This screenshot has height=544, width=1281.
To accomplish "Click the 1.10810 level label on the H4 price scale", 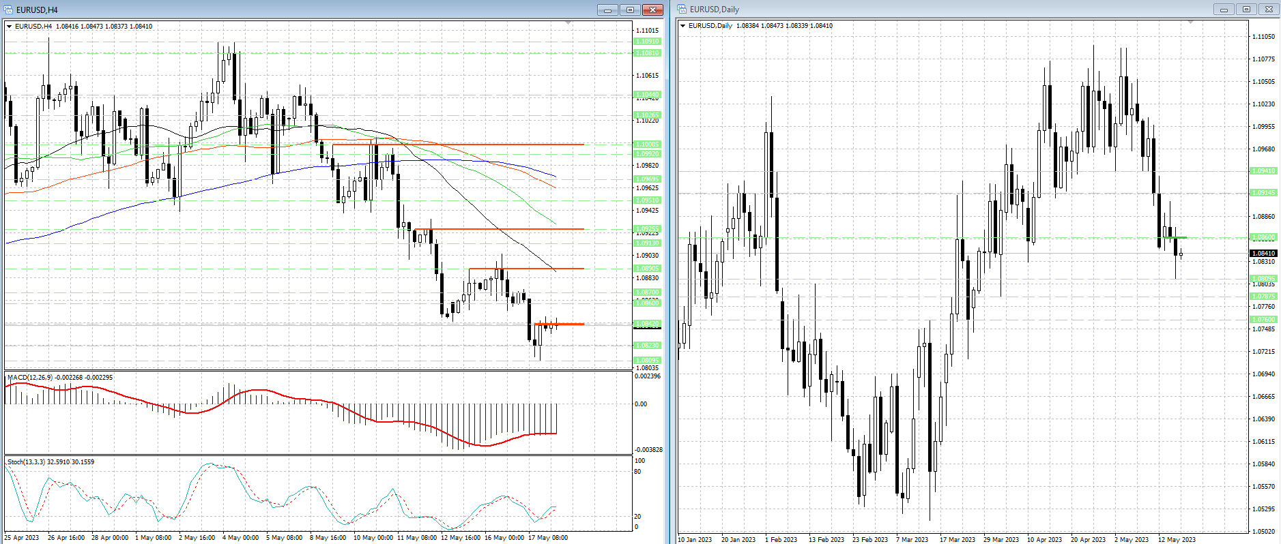I will coord(648,53).
